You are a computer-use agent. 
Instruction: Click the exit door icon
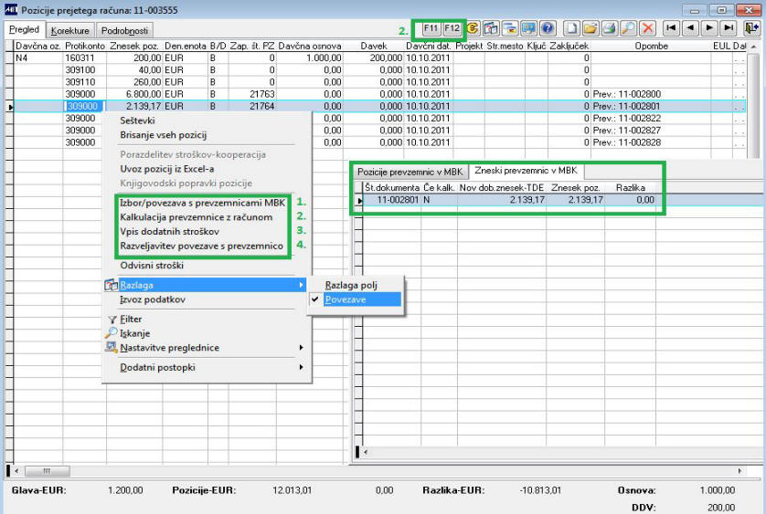[751, 28]
